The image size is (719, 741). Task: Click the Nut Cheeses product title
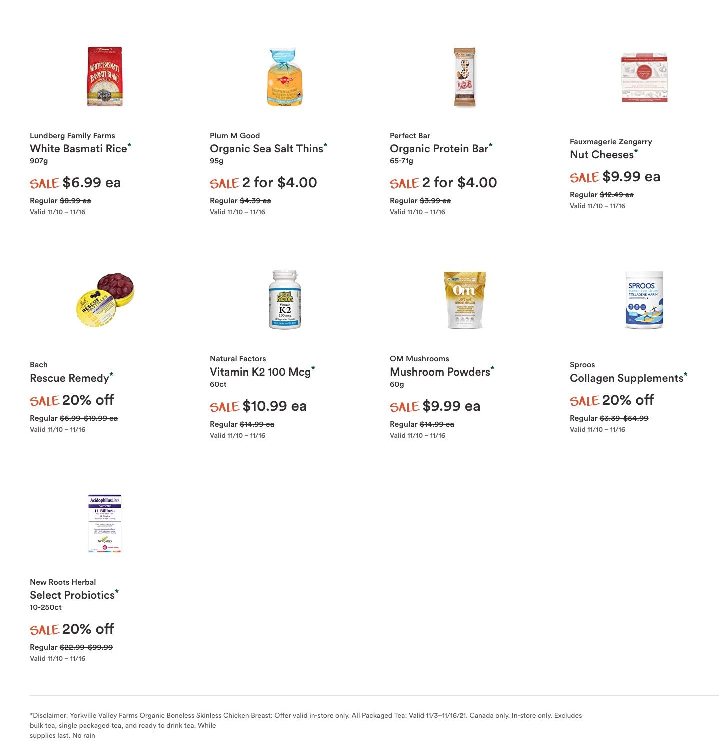[602, 155]
